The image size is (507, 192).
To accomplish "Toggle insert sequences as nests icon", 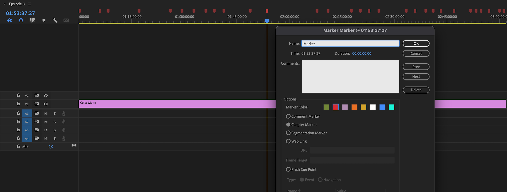I will pos(10,20).
